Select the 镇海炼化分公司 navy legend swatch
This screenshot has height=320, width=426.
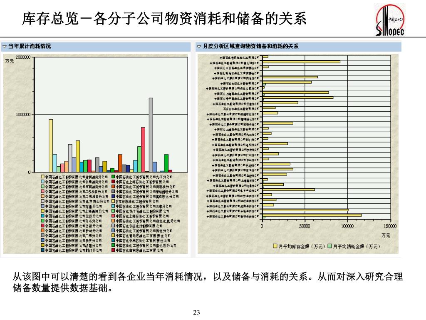pyautogui.click(x=113, y=197)
